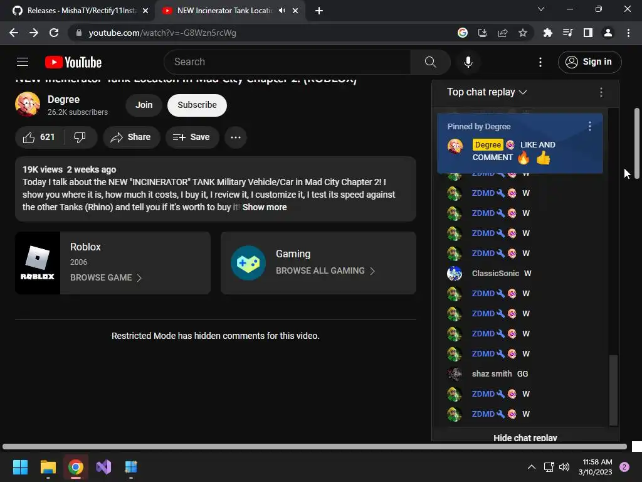Click the search magnifier button
The width and height of the screenshot is (642, 482).
point(430,62)
